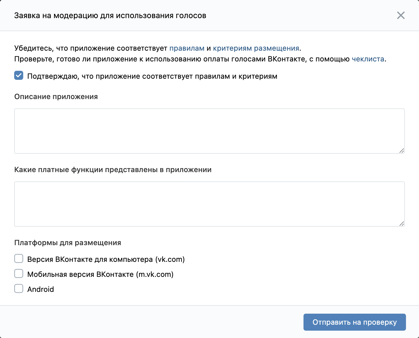419x338 pixels.
Task: Submit the application for review
Action: point(354,322)
